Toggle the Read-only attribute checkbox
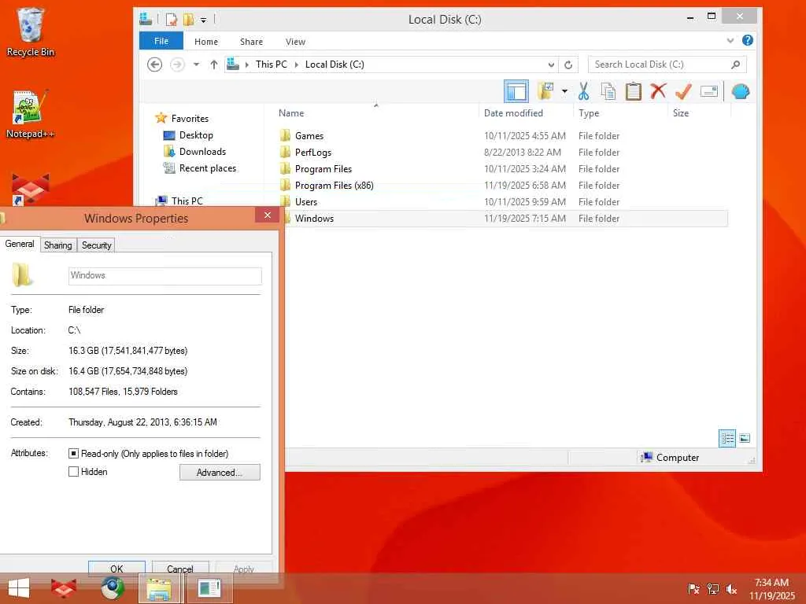This screenshot has width=806, height=604. tap(73, 454)
